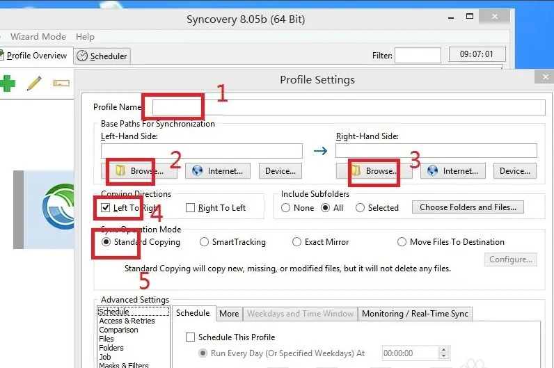Click the Profile Name text field
This screenshot has height=368, width=554.
tap(349, 107)
